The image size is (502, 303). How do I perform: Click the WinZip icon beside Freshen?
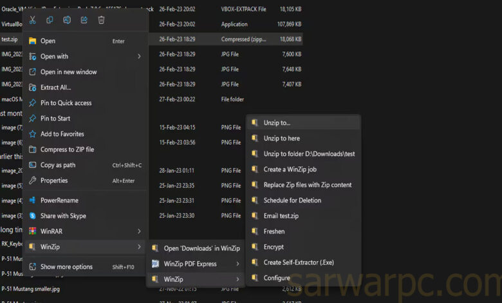(255, 231)
